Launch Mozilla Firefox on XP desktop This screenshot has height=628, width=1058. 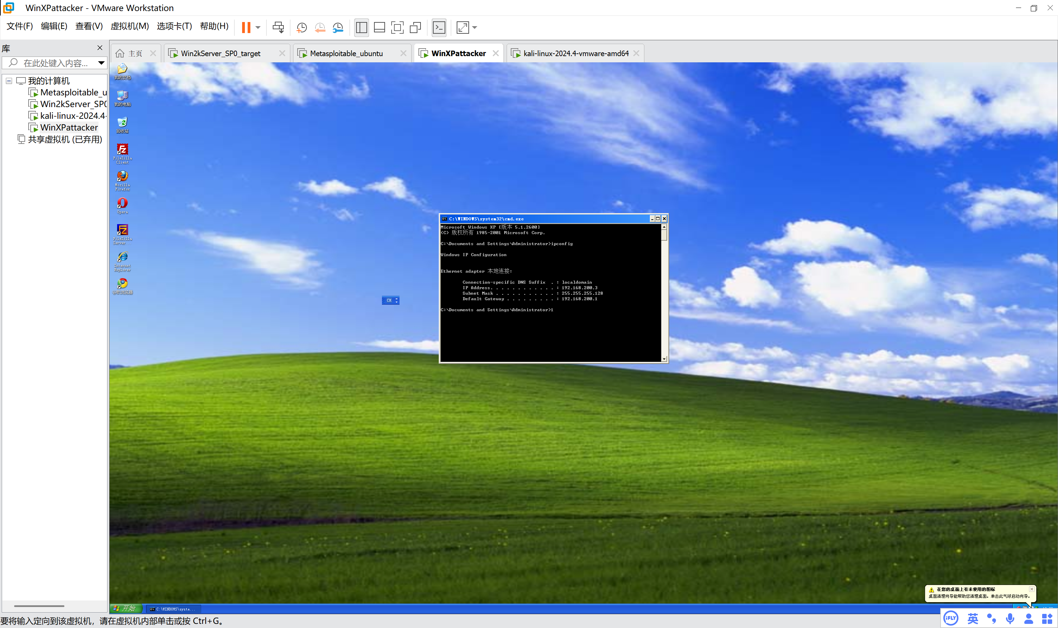pyautogui.click(x=122, y=180)
